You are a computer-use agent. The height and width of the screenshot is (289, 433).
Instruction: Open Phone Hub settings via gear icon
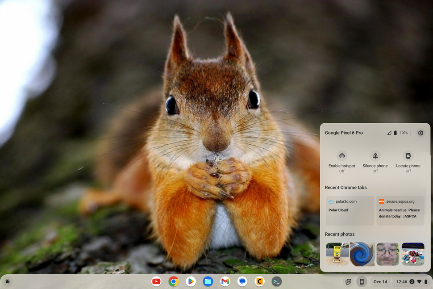point(420,133)
